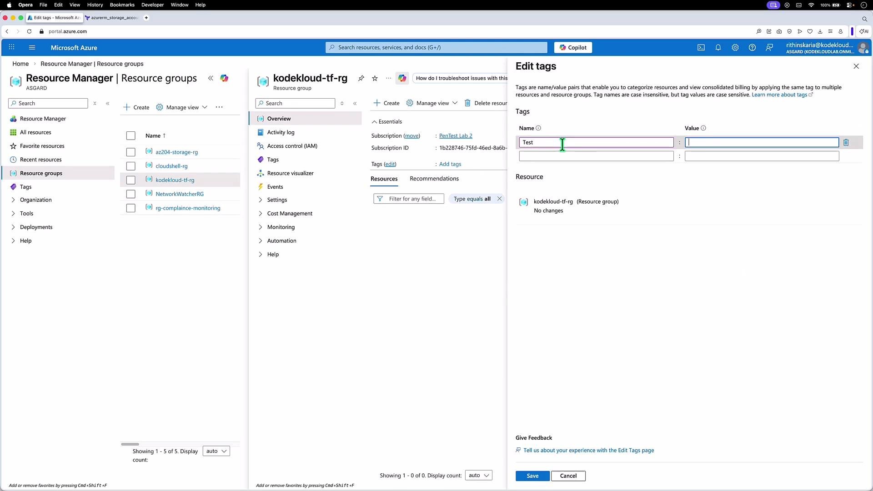The width and height of the screenshot is (873, 491).
Task: Check the az204-storage-rg checkbox
Action: tap(130, 152)
